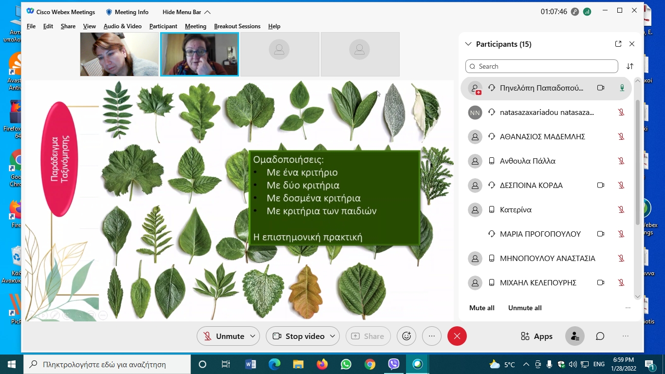The height and width of the screenshot is (374, 665).
Task: Open the meeting more options ellipsis
Action: [x=431, y=336]
